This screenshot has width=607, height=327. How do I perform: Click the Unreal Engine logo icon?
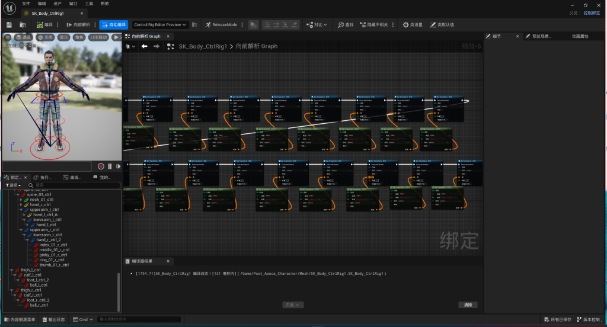(9, 8)
